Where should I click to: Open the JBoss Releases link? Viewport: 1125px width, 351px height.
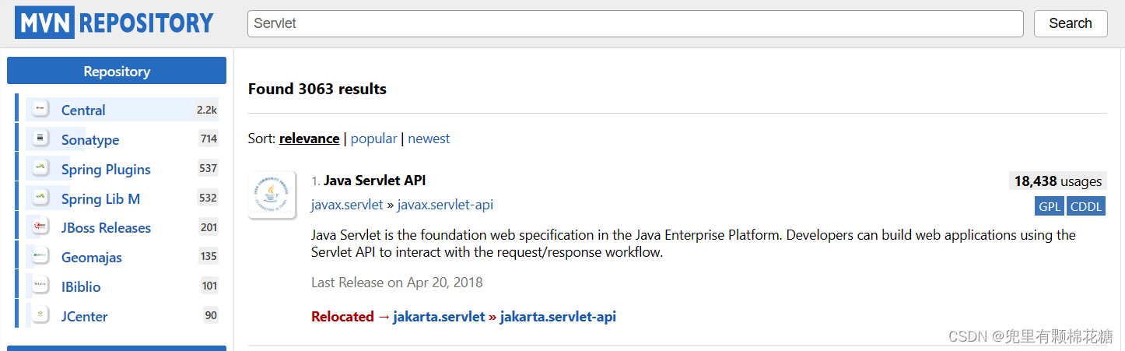pyautogui.click(x=106, y=228)
